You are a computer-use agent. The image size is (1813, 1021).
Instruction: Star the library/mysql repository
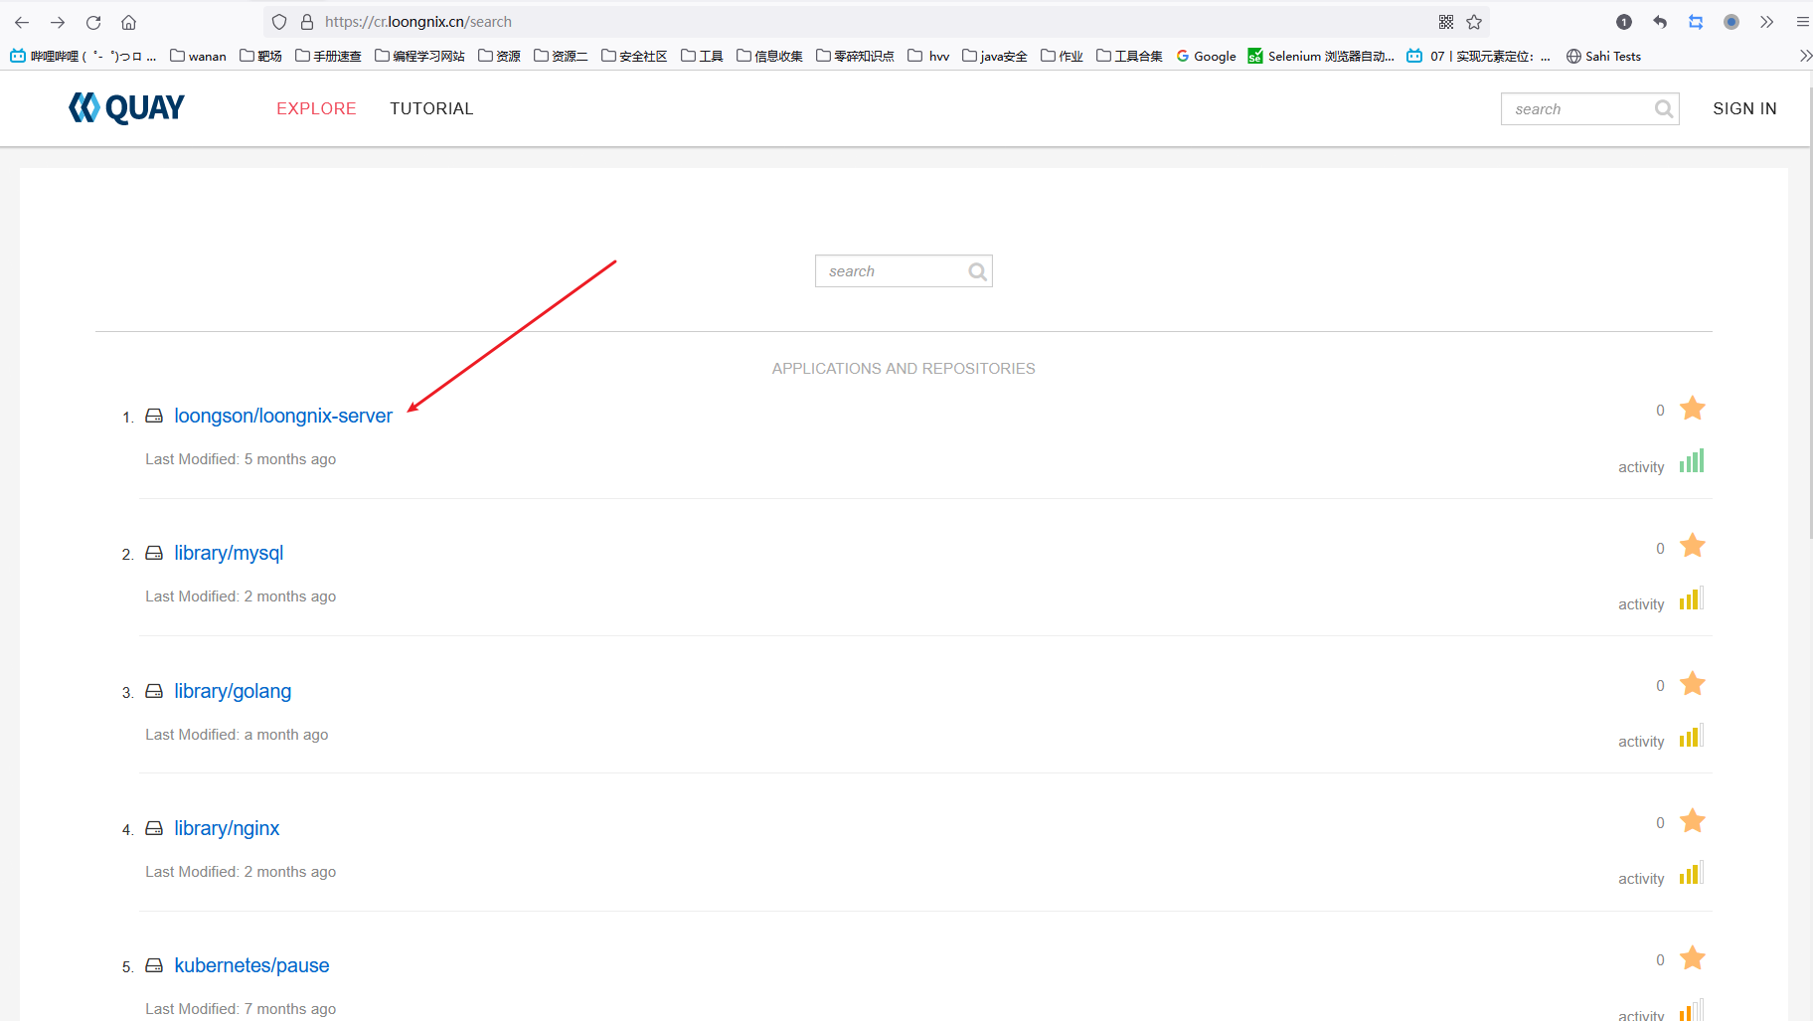point(1693,546)
